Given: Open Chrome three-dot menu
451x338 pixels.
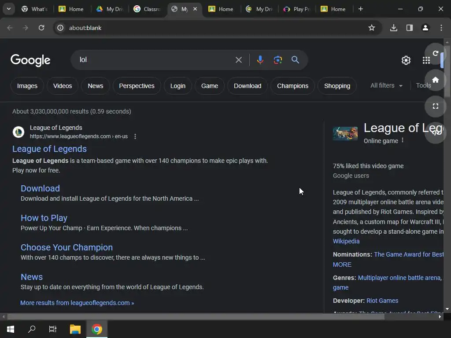Looking at the screenshot, I should coord(441,28).
